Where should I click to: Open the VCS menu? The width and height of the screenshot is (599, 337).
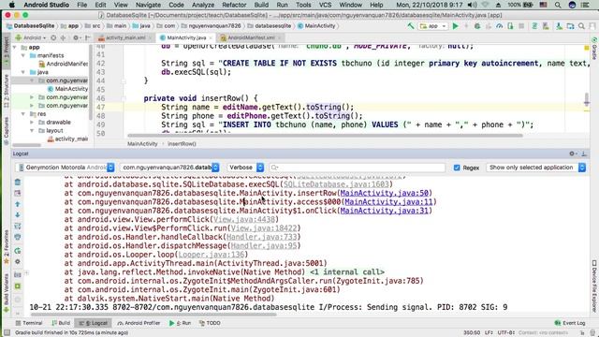(325, 5)
